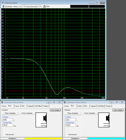
Task: Click Volume field showing 4.00
Action: point(8,120)
